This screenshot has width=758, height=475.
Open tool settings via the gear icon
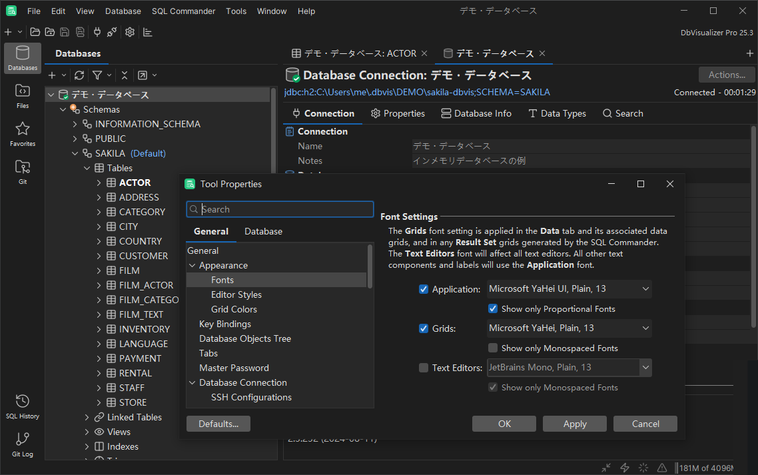[129, 31]
